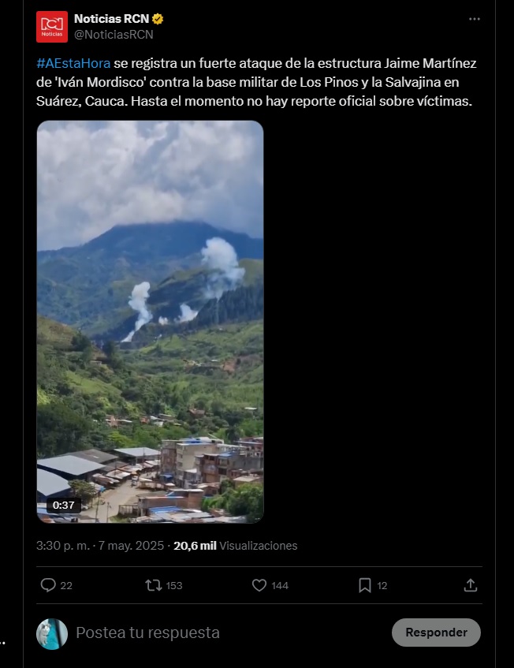The height and width of the screenshot is (668, 514).
Task: Repost the tweet with the retweet icon
Action: pyautogui.click(x=154, y=585)
